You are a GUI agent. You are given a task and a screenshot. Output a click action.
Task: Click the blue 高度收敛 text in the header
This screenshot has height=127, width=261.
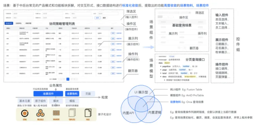(x=170, y=6)
